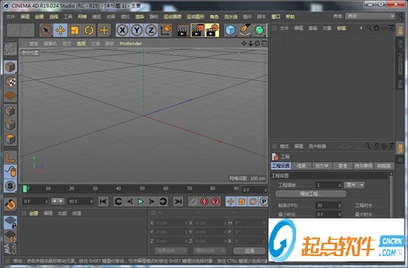Image resolution: width=408 pixels, height=268 pixels.
Task: Click green timeline playhead at frame 0
Action: point(25,189)
